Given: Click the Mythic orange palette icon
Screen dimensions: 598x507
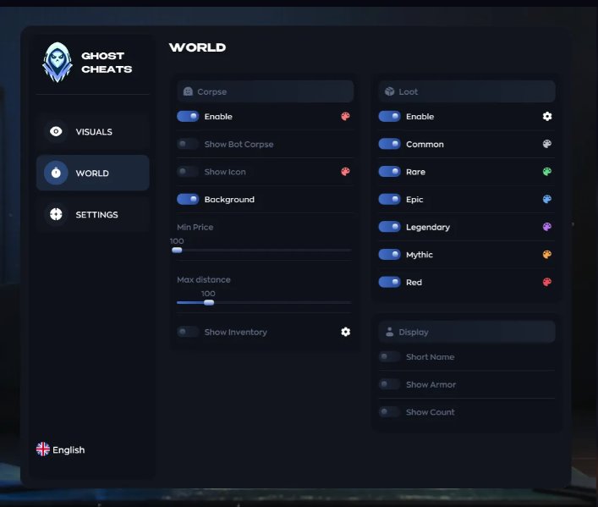Looking at the screenshot, I should (547, 255).
